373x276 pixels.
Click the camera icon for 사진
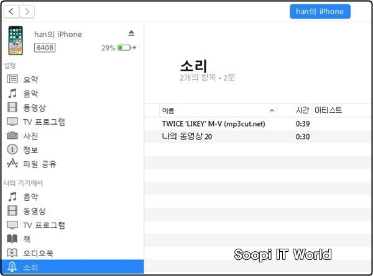click(x=12, y=135)
